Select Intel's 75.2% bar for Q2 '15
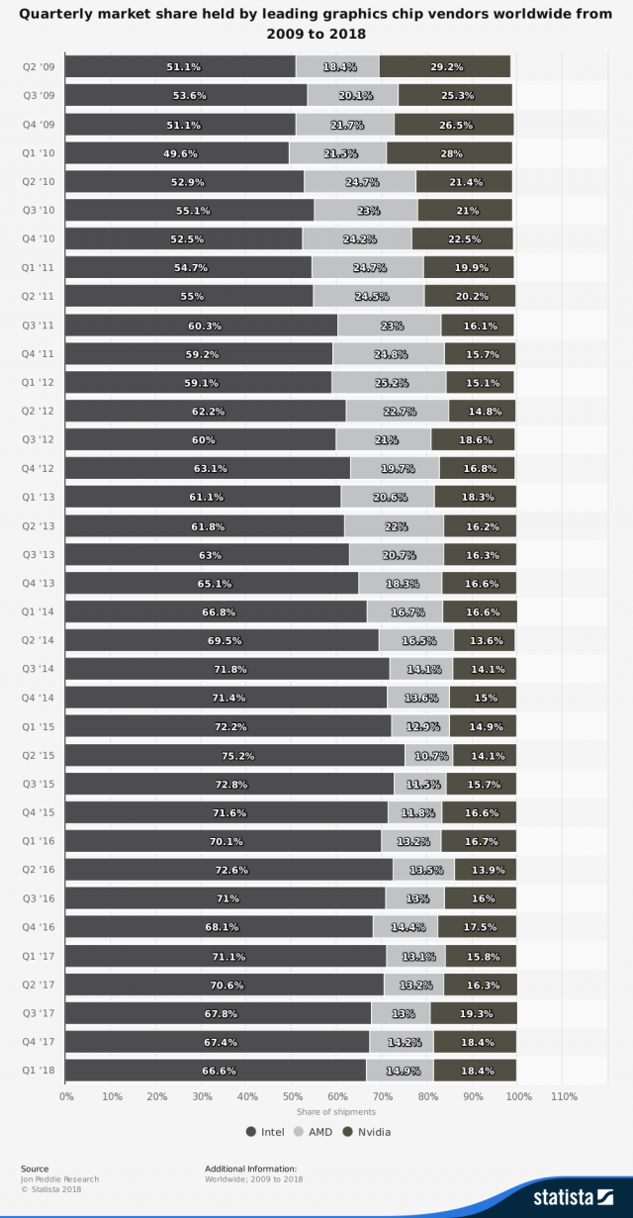Image resolution: width=633 pixels, height=1218 pixels. click(234, 755)
